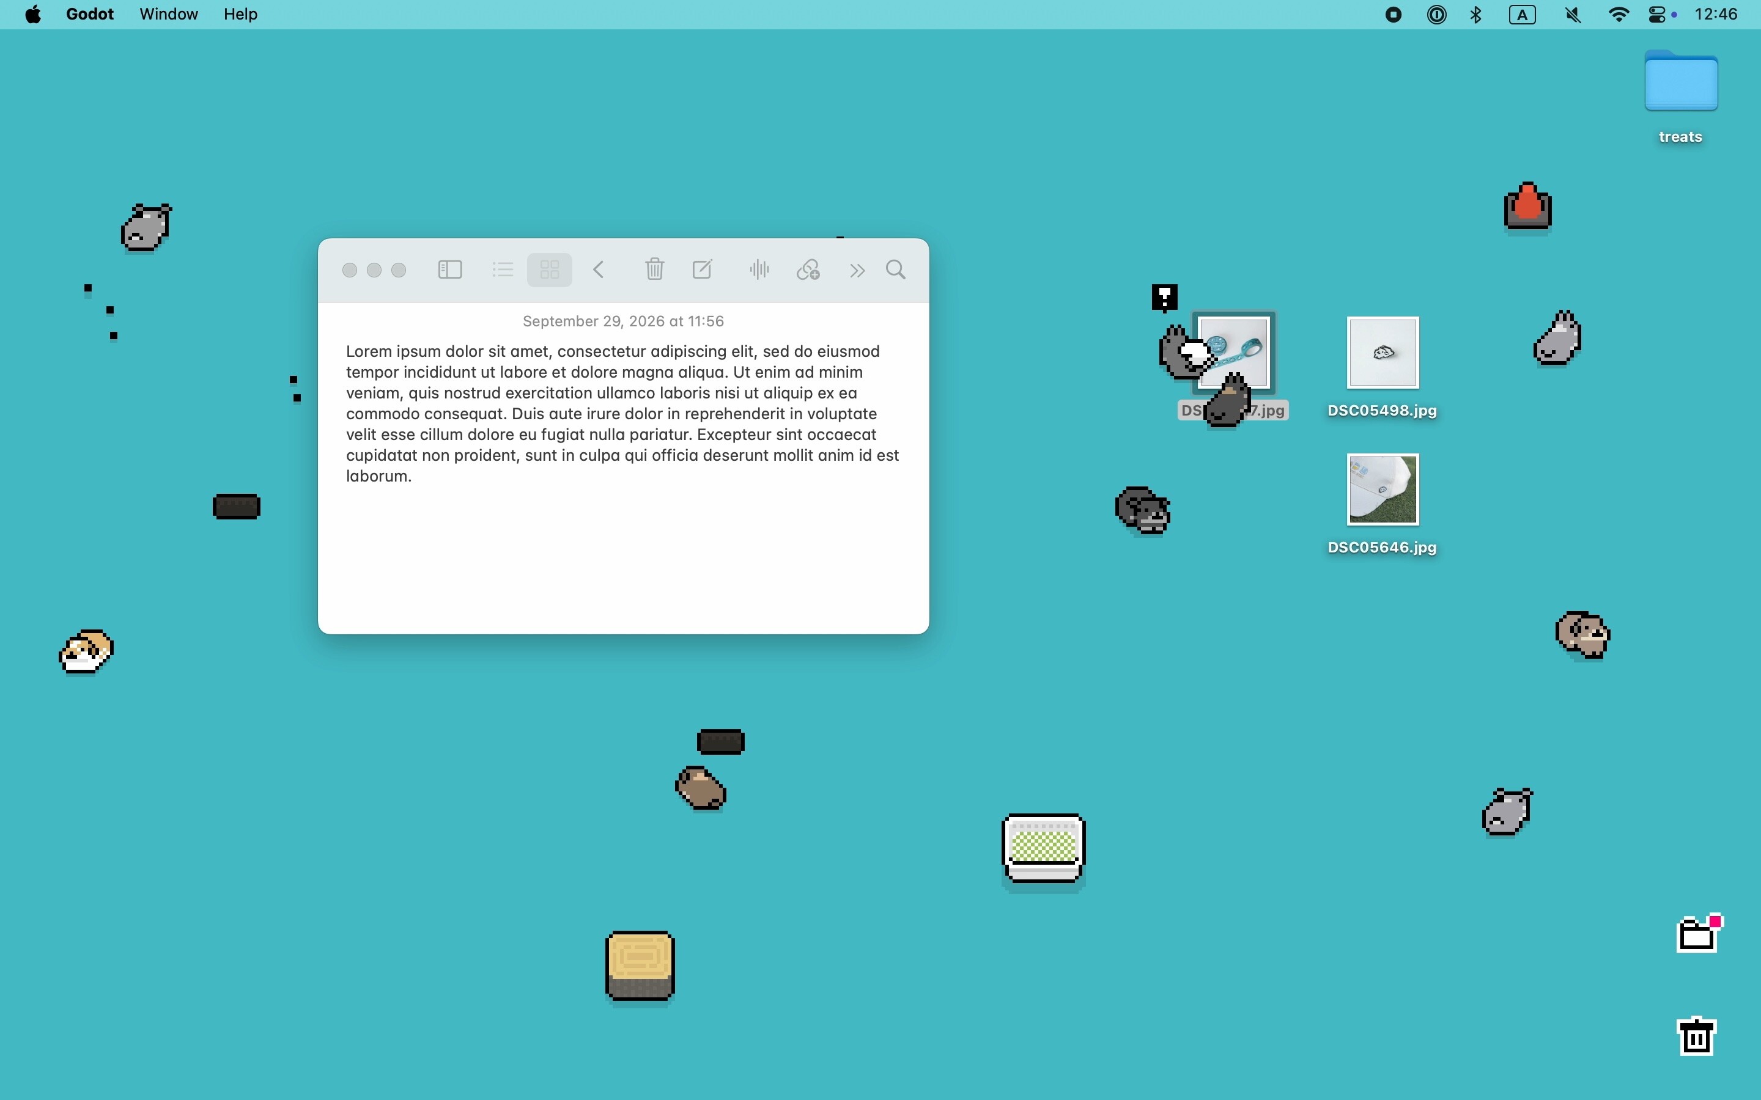Click the brown potato-like pet
This screenshot has width=1761, height=1100.
pyautogui.click(x=701, y=787)
